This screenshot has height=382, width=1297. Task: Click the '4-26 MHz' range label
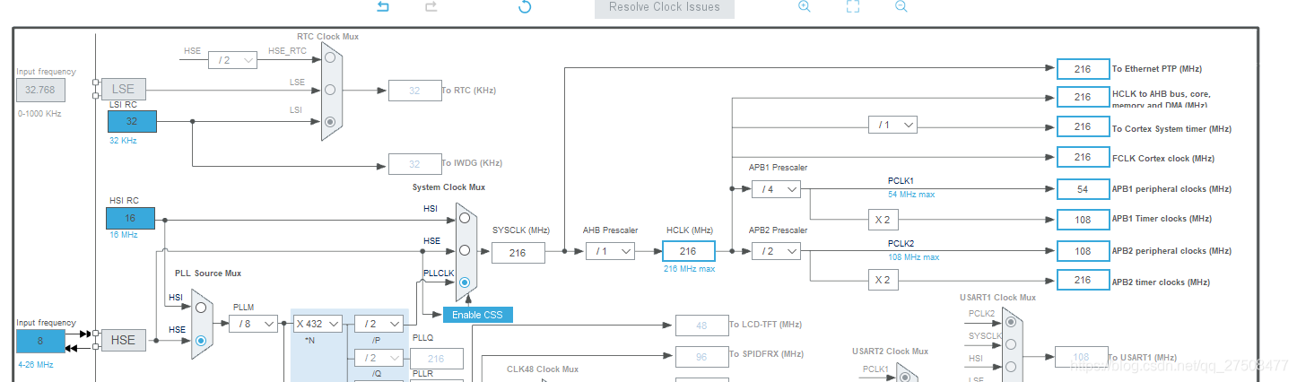(x=35, y=365)
